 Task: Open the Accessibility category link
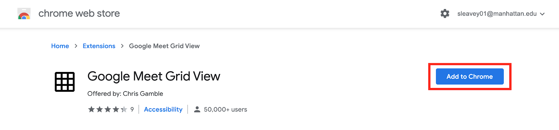pos(163,109)
